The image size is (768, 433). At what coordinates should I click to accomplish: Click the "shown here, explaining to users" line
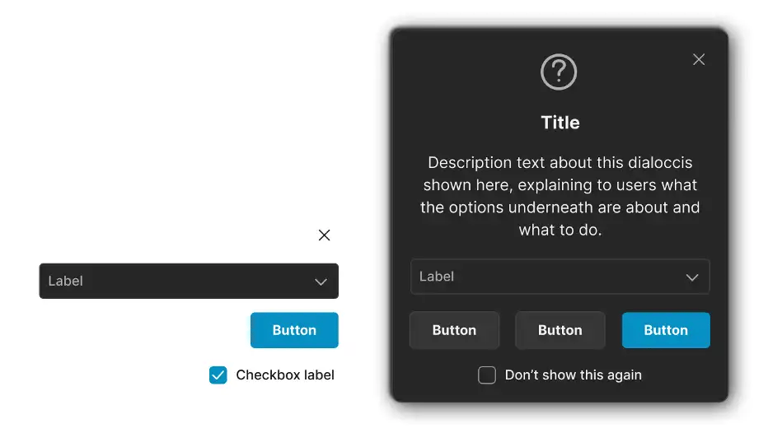560,184
